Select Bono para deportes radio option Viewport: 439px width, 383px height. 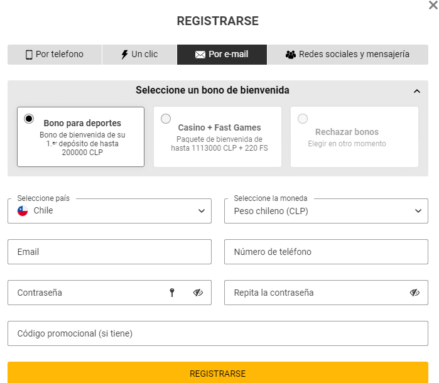coord(29,119)
